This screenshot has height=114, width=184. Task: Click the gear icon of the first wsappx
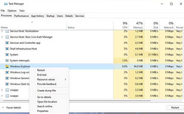point(7,90)
